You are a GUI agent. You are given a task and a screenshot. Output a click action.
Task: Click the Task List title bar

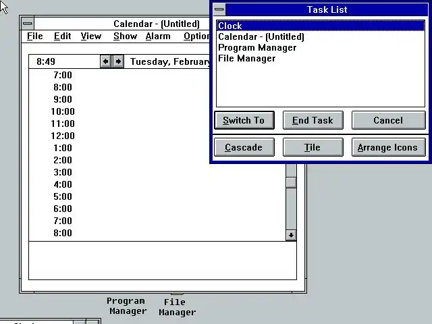point(327,9)
